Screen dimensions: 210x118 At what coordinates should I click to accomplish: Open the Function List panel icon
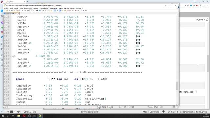pos(68,10)
